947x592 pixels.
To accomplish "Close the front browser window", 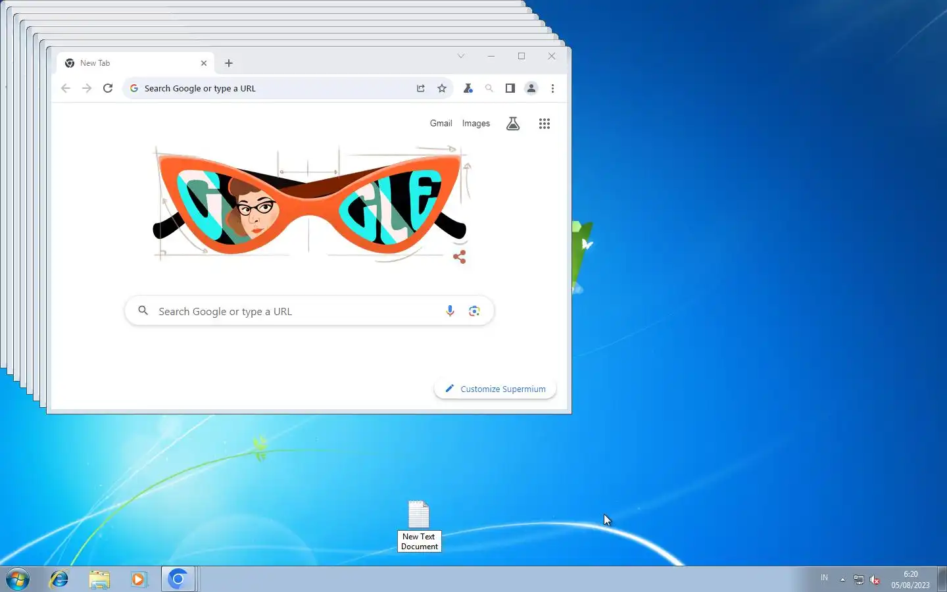I will pyautogui.click(x=552, y=56).
